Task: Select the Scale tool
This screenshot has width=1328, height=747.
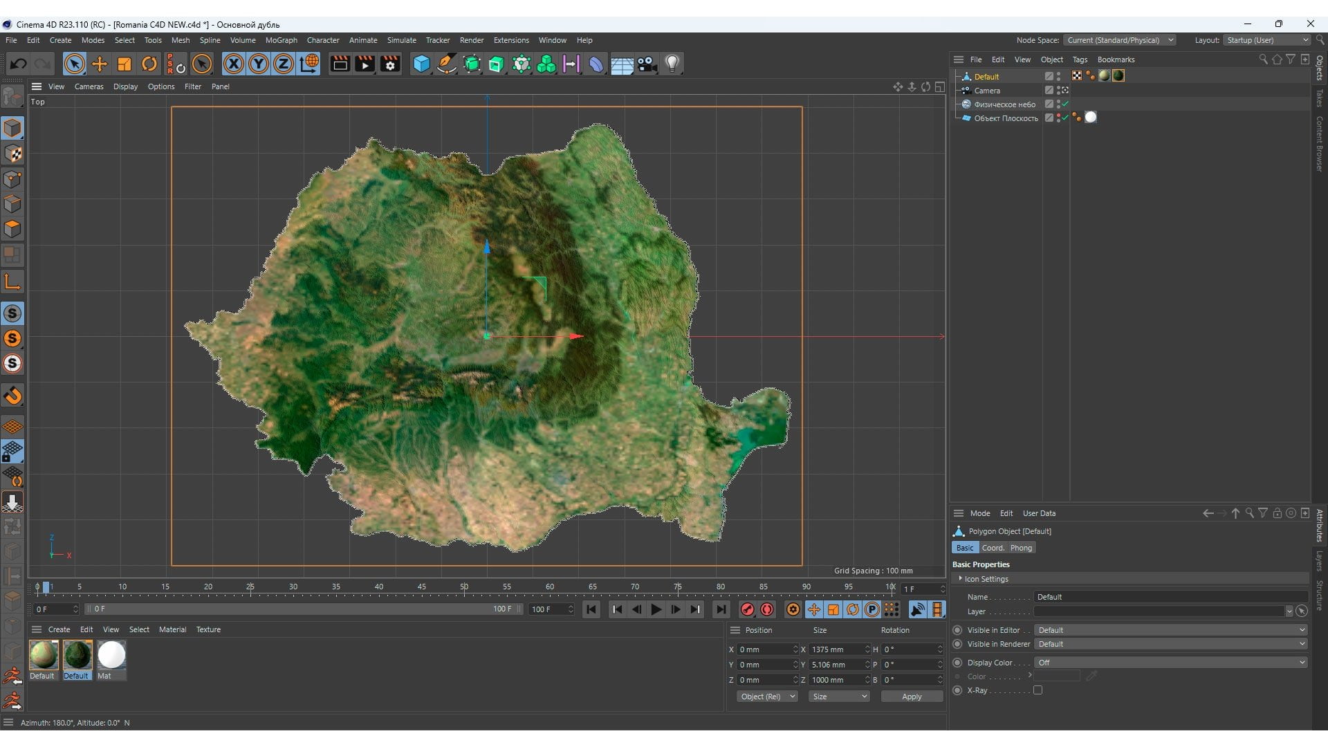Action: pyautogui.click(x=124, y=64)
